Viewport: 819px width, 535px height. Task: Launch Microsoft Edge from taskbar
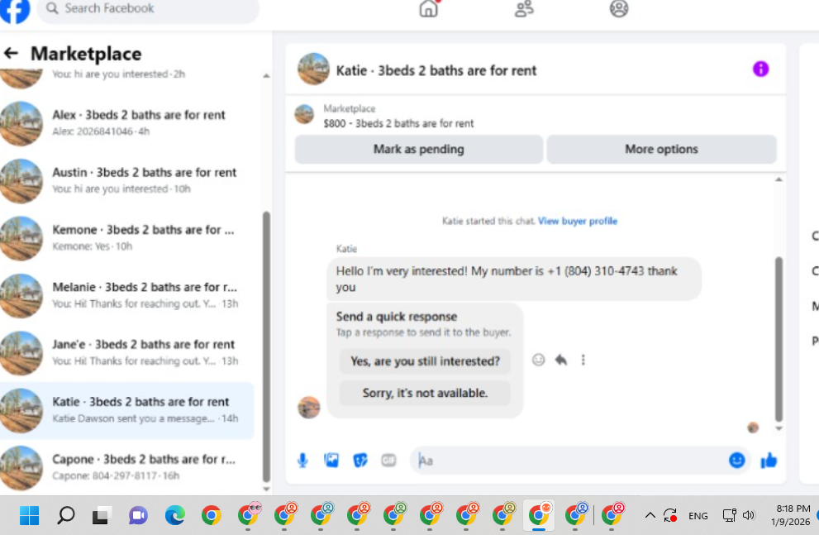(x=175, y=516)
